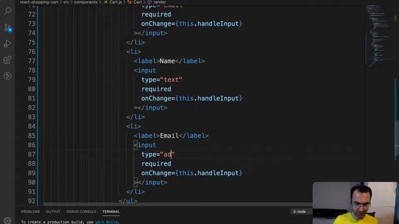399x224 pixels.
Task: Click the opening '<li>' tag on line 84
Action: pos(133,126)
